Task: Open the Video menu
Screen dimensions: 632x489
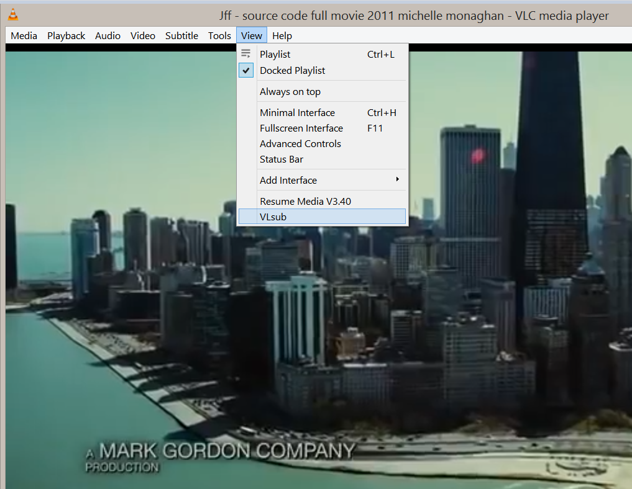Action: click(x=143, y=35)
